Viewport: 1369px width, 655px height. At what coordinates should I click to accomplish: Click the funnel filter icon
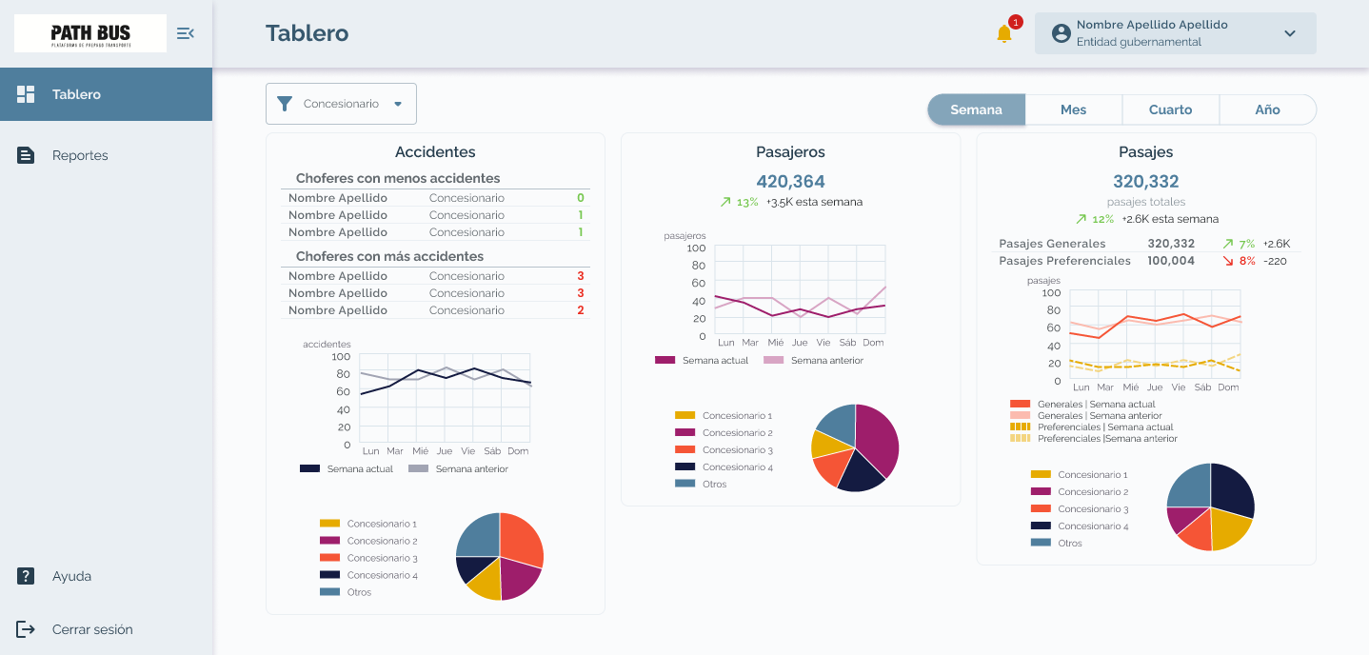285,104
